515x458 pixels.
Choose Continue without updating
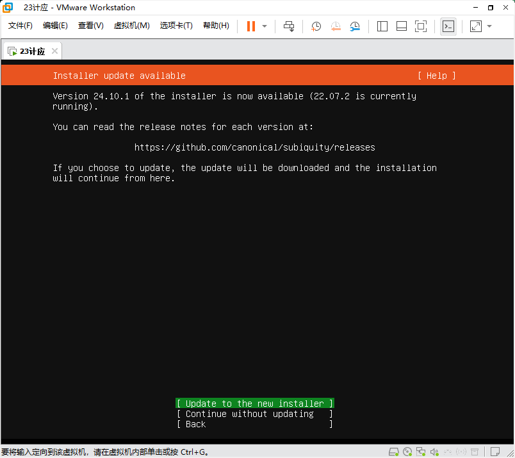click(255, 414)
